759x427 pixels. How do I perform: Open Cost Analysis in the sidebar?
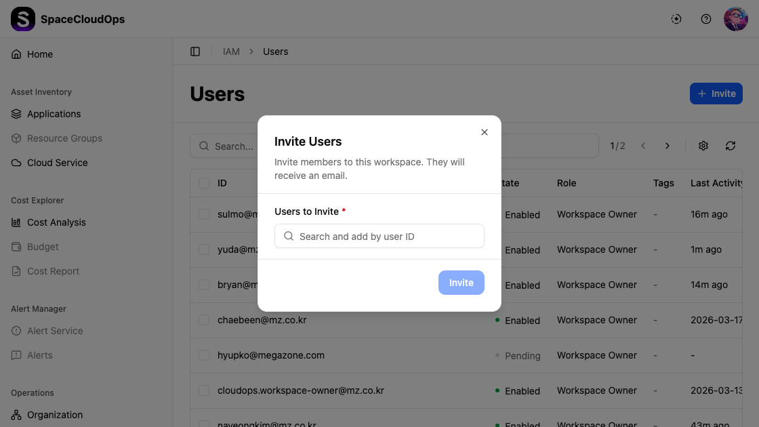(56, 222)
